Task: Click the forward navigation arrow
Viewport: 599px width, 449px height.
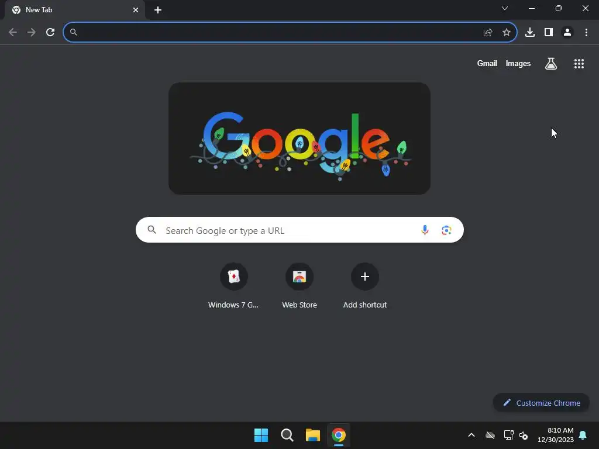Action: click(32, 33)
